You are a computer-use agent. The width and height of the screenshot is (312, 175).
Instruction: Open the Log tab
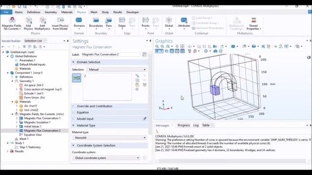click(196, 125)
